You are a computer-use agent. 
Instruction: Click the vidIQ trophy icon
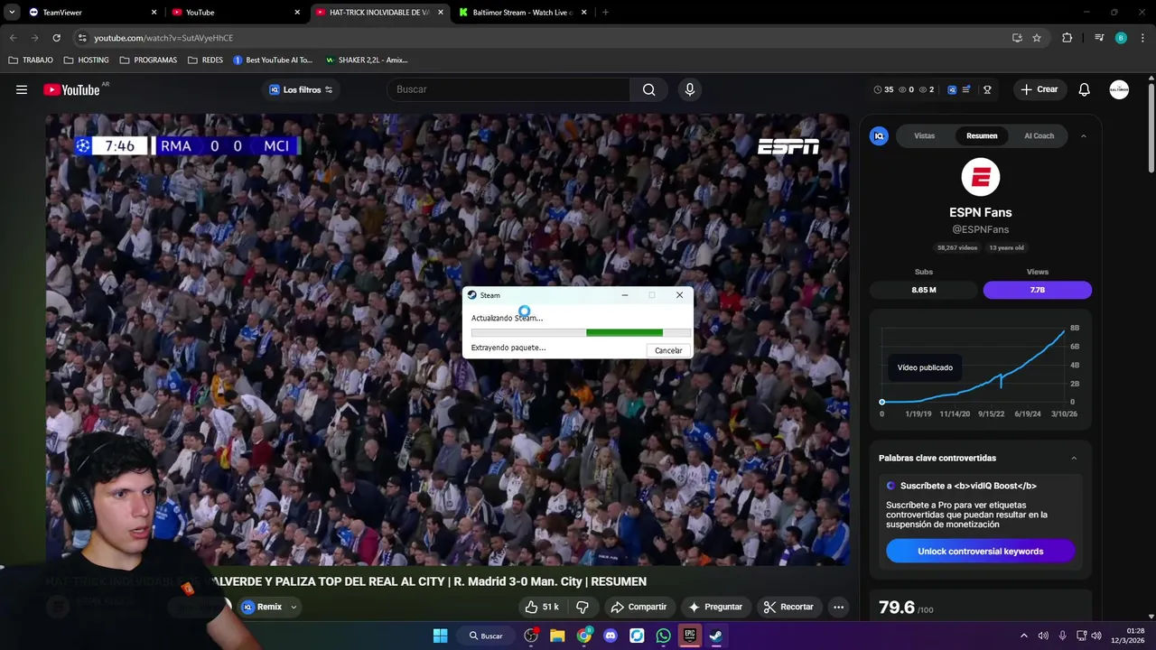pos(987,89)
